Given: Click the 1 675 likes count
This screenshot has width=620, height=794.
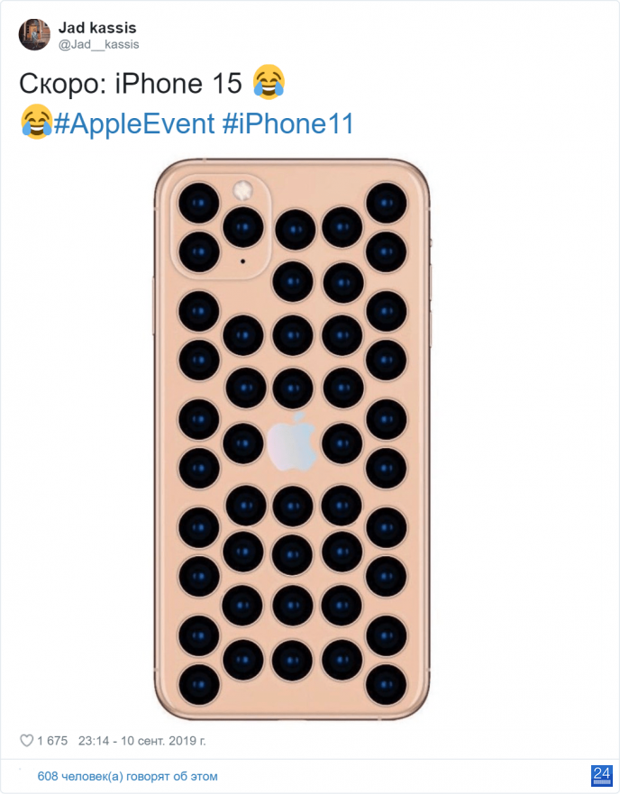Looking at the screenshot, I should tap(52, 741).
